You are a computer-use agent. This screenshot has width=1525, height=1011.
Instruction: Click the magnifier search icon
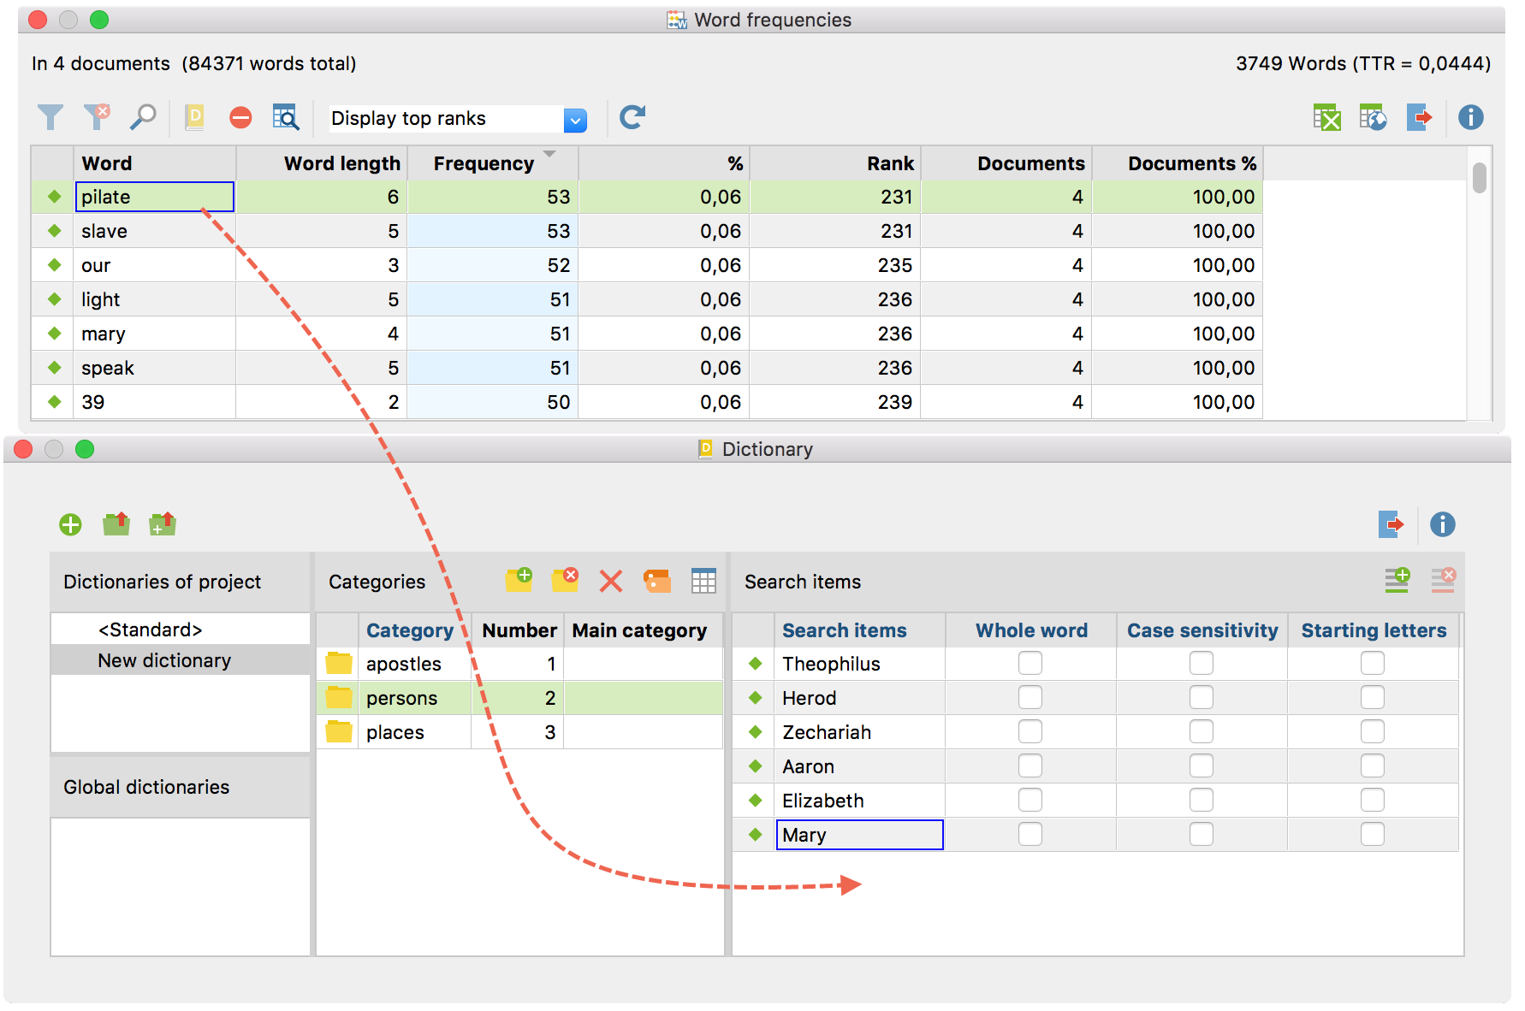pyautogui.click(x=143, y=117)
